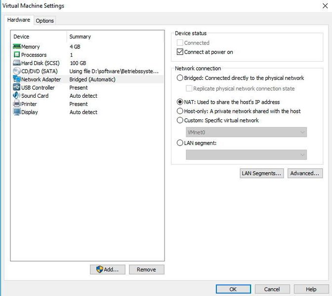The image size is (332, 296).
Task: Confirm settings with OK button
Action: pyautogui.click(x=233, y=289)
